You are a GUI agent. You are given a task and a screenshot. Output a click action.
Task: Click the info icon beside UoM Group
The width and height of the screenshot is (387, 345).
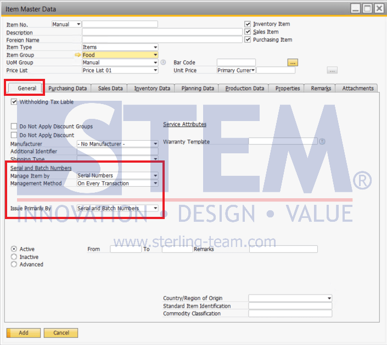[x=163, y=62]
